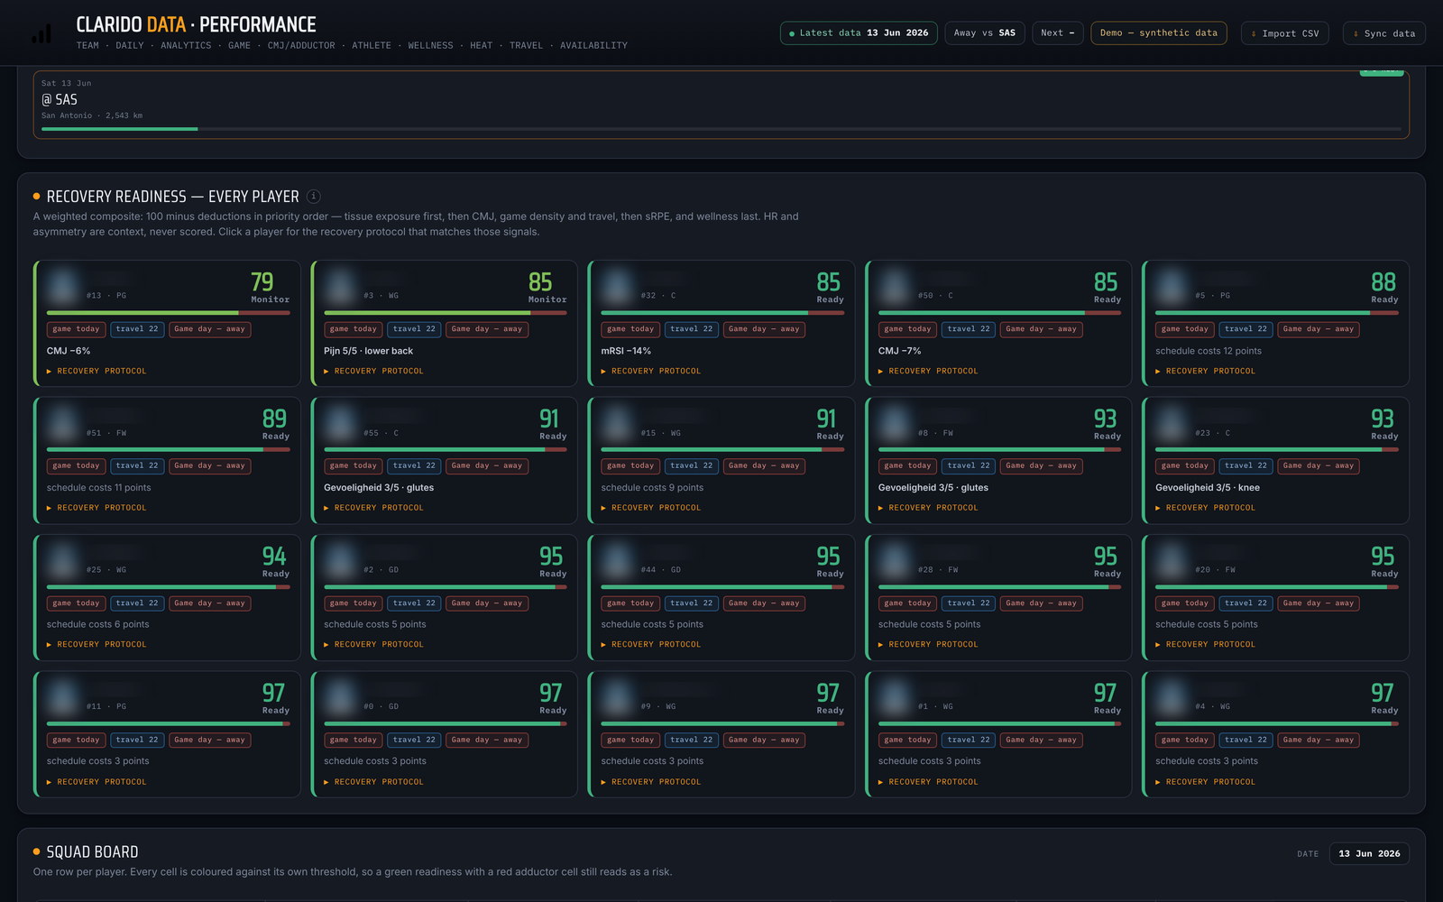Click the 'game today' chip on #11 card
Viewport: 1443px width, 902px height.
tap(76, 741)
